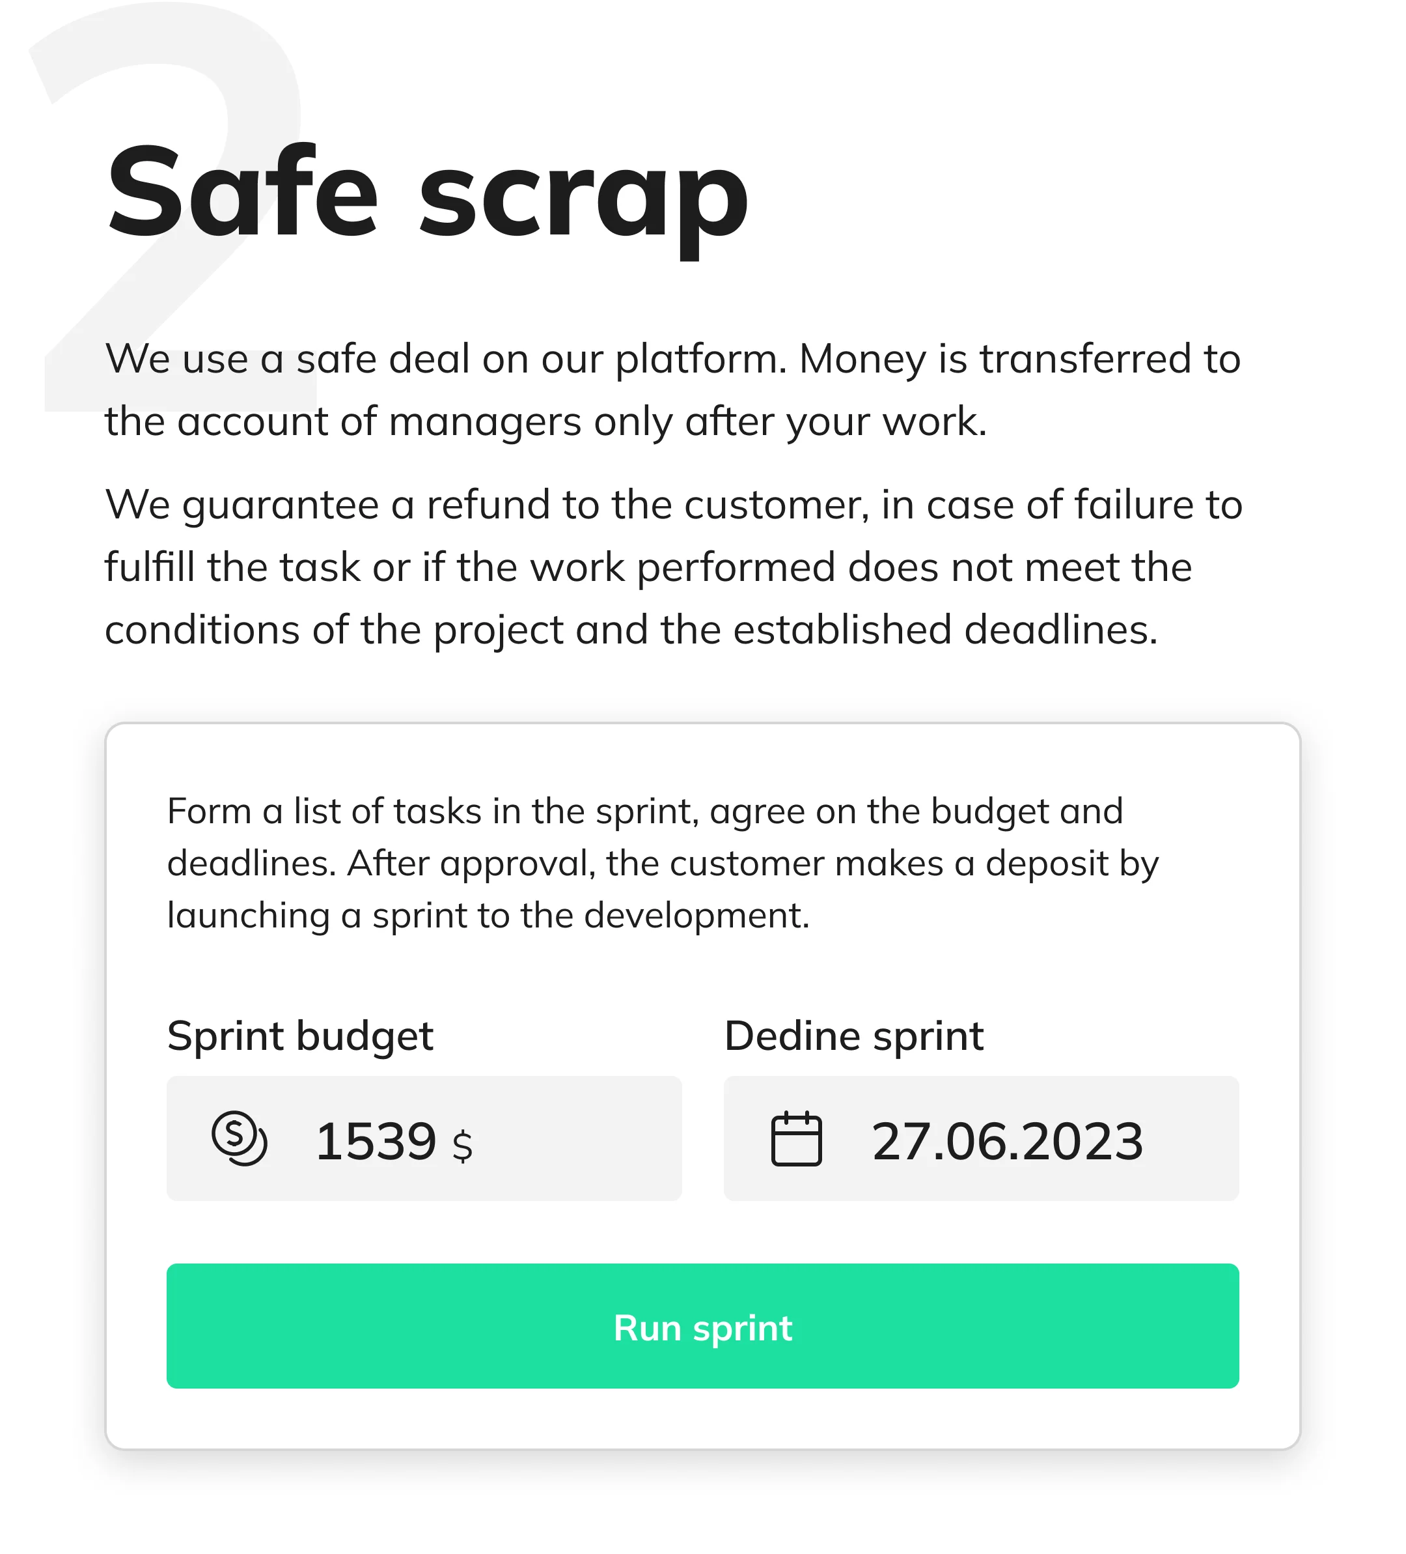Focus empty right edge of date field
This screenshot has height=1554, width=1406.
[x=1194, y=1138]
